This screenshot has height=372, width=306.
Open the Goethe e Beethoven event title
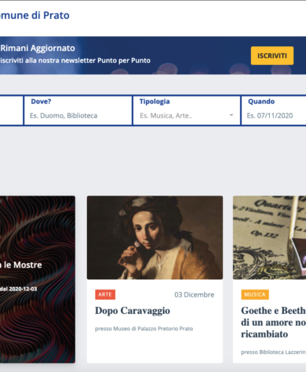274,323
